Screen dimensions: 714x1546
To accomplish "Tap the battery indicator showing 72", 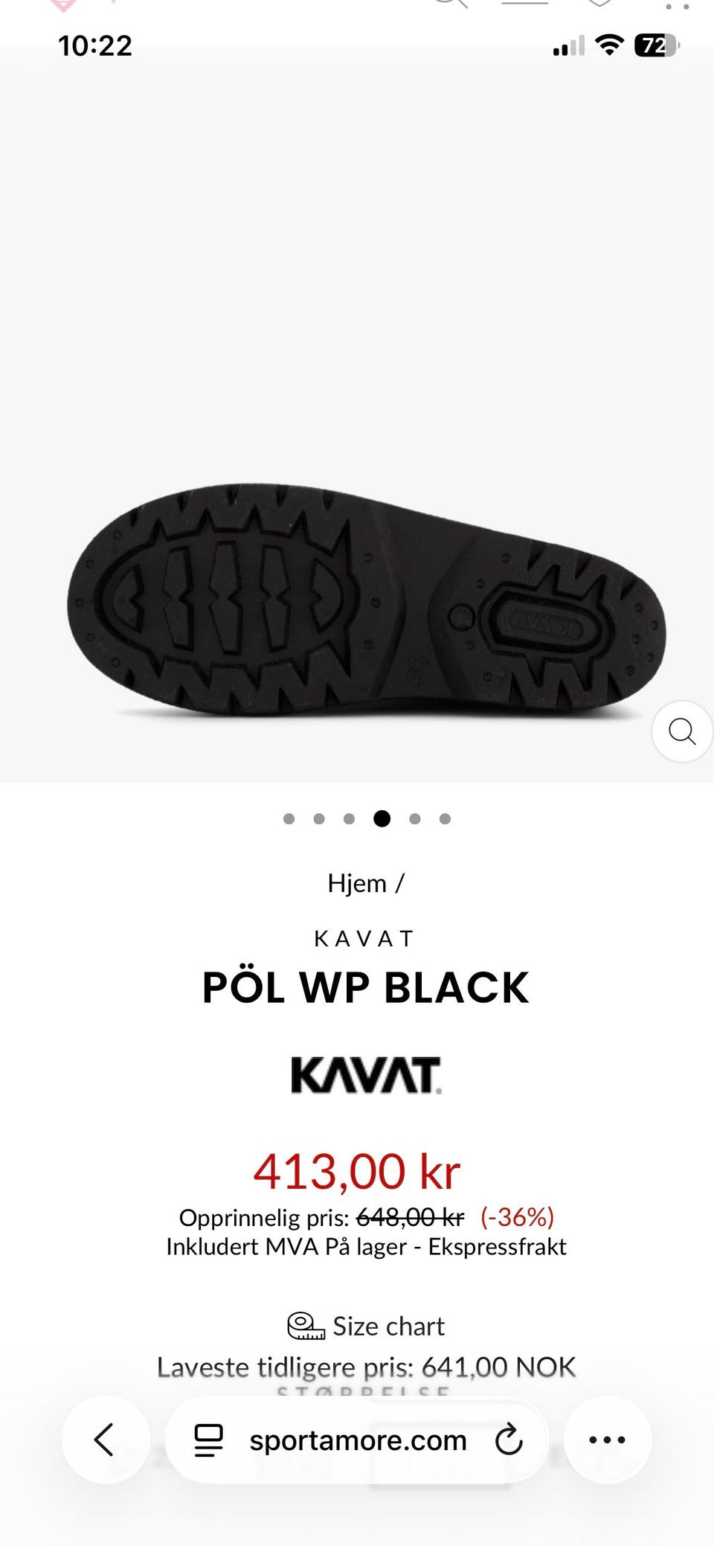I will [656, 46].
